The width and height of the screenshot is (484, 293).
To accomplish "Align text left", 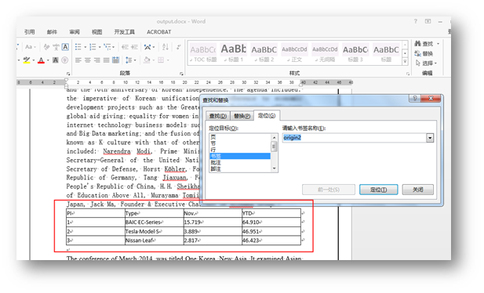I will coord(78,60).
